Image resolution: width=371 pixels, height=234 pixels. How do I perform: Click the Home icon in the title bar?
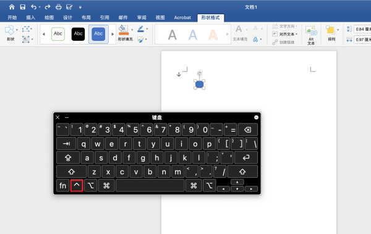[x=12, y=7]
